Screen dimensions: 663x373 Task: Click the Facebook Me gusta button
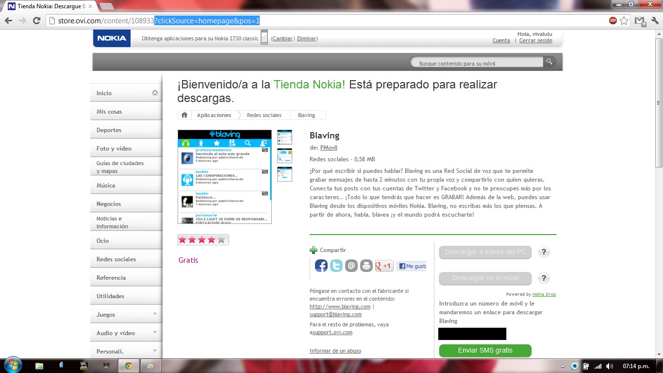412,266
